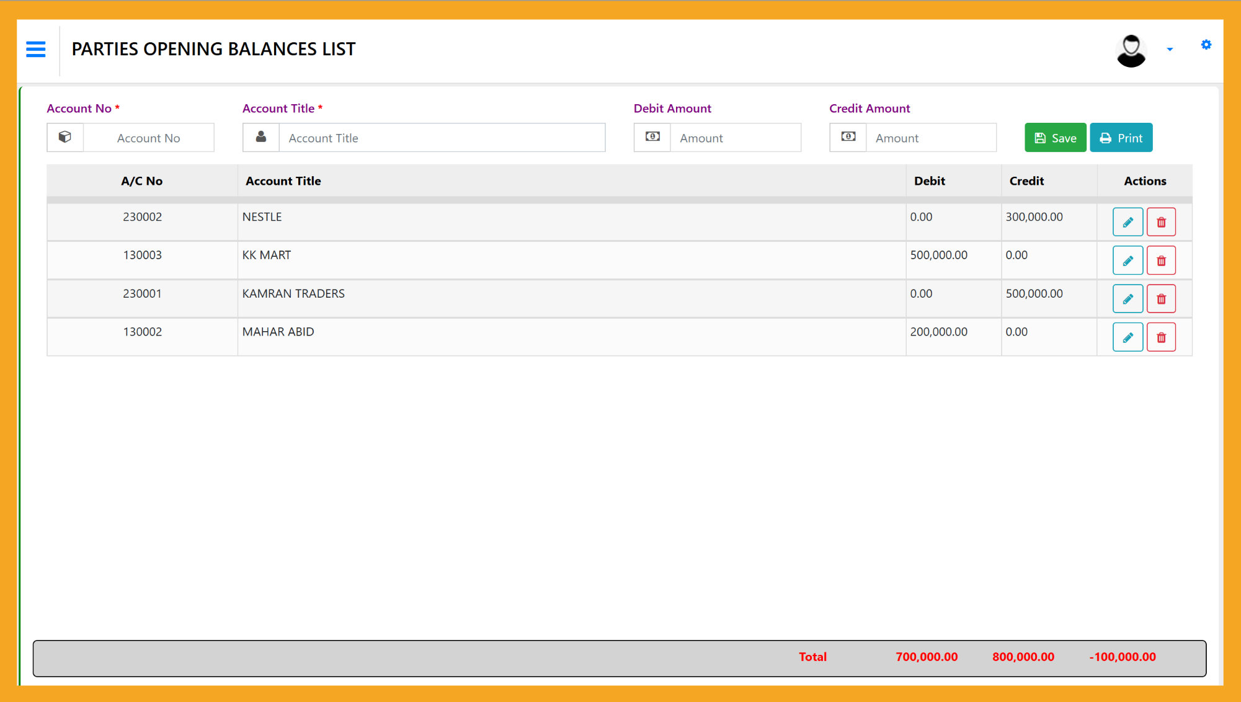Viewport: 1241px width, 702px height.
Task: Open the hamburger sidebar menu
Action: pos(36,49)
